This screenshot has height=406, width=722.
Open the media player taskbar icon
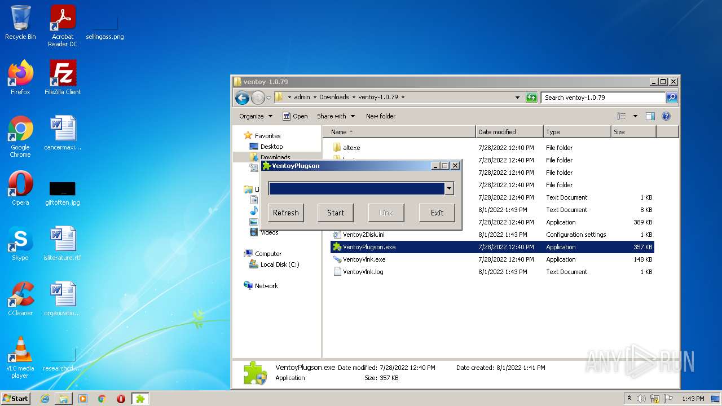pyautogui.click(x=83, y=399)
